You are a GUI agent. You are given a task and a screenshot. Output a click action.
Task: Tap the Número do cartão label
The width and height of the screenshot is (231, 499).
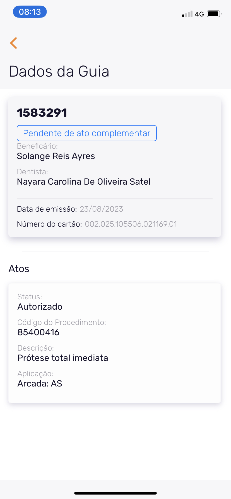pos(49,224)
